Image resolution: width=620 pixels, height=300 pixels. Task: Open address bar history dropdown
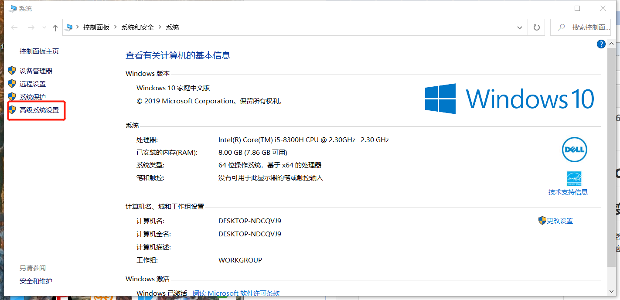[x=520, y=27]
